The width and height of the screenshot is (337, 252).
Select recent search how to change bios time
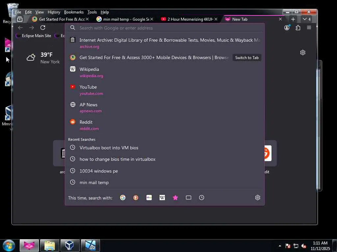165,159
